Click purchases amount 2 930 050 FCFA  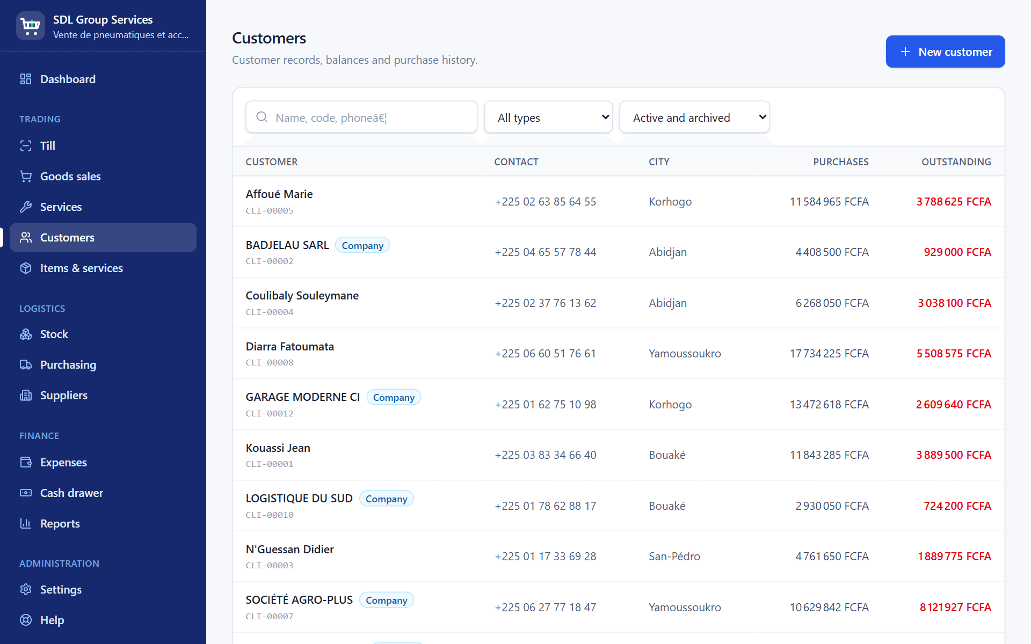point(832,506)
